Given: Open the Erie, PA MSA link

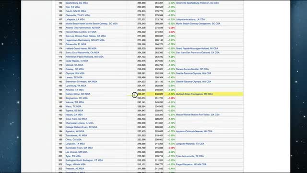Looking at the screenshot, I should pos(72,7).
